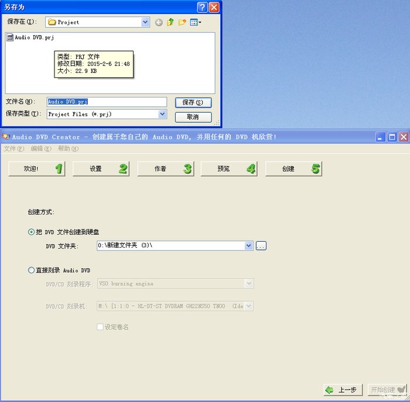The height and width of the screenshot is (402, 410).
Task: Switch to the 设置 step 2 tab
Action: pyautogui.click(x=100, y=169)
